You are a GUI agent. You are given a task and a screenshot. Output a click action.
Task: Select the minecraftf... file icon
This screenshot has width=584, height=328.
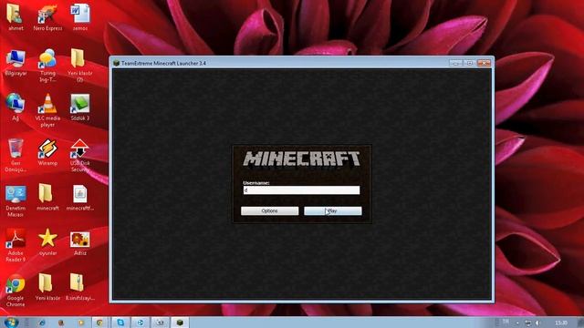(80, 197)
